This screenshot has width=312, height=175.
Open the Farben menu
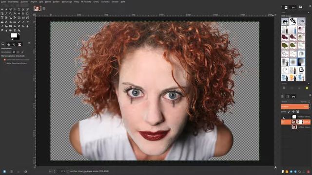click(57, 1)
